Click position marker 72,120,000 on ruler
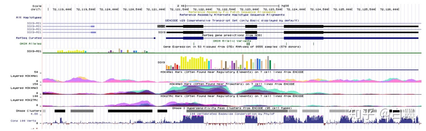The image size is (426, 131). 109,9
